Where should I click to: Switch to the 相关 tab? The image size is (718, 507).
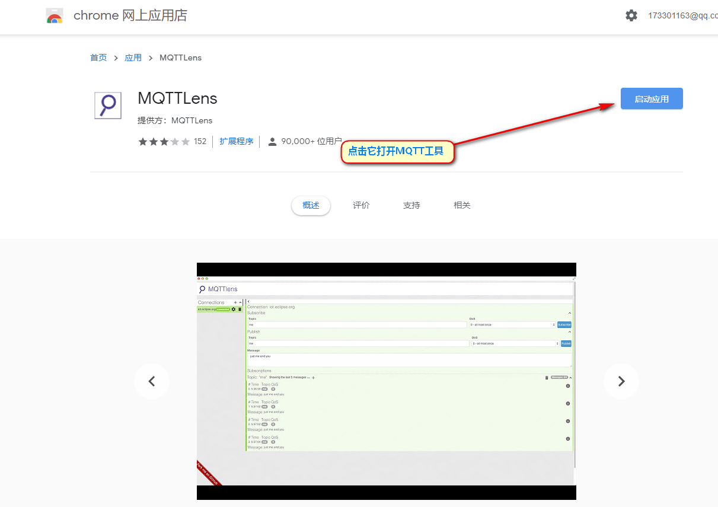[x=462, y=205]
